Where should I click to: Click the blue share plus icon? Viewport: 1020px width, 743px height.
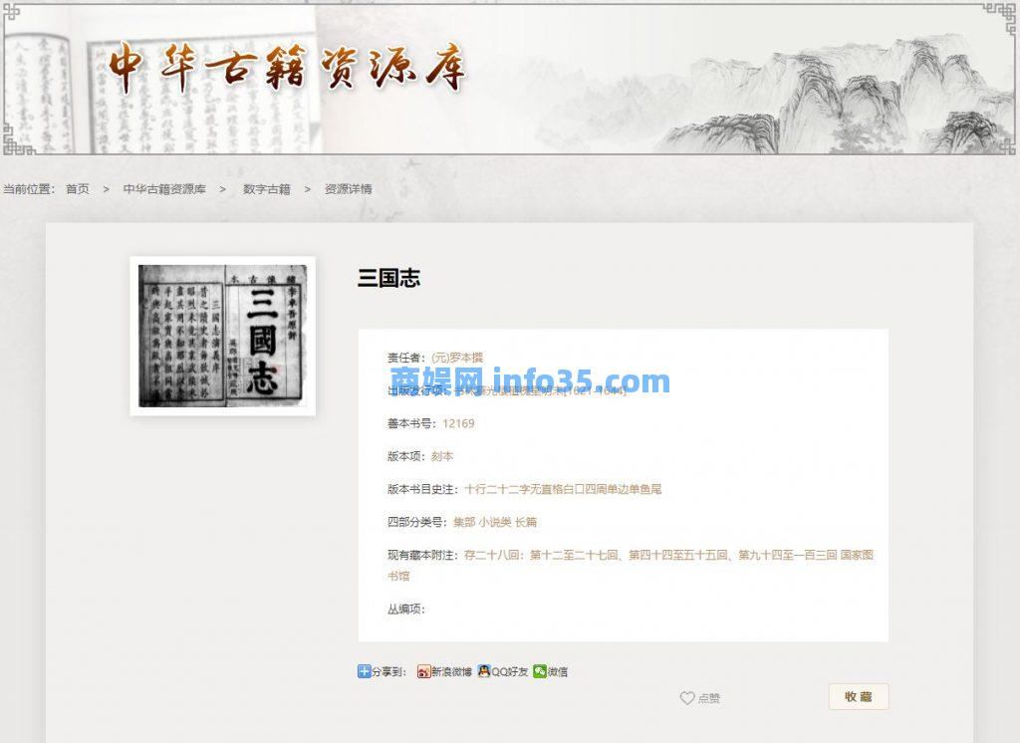364,671
